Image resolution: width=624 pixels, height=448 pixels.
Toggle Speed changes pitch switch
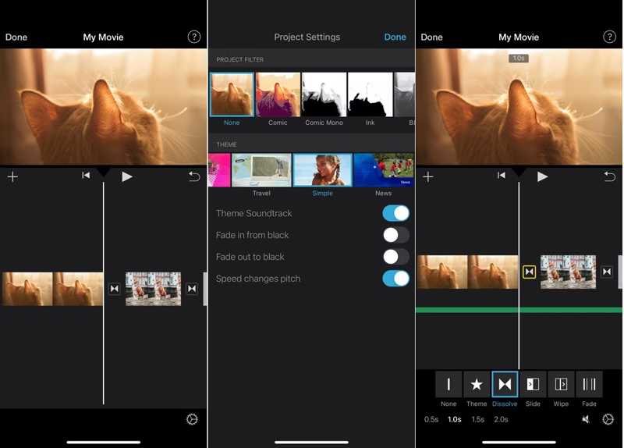pos(395,279)
